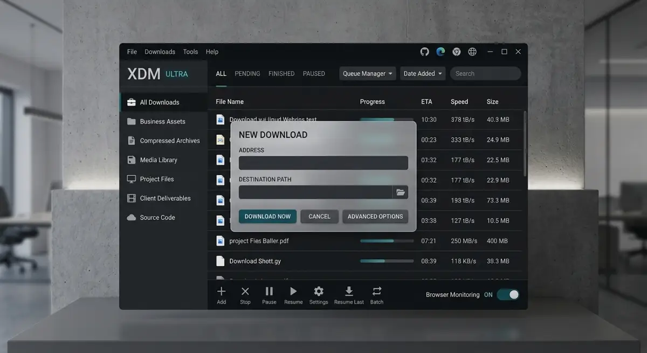The width and height of the screenshot is (647, 353).
Task: Open ADVANCED OPTIONS in New Download dialog
Action: coord(375,217)
